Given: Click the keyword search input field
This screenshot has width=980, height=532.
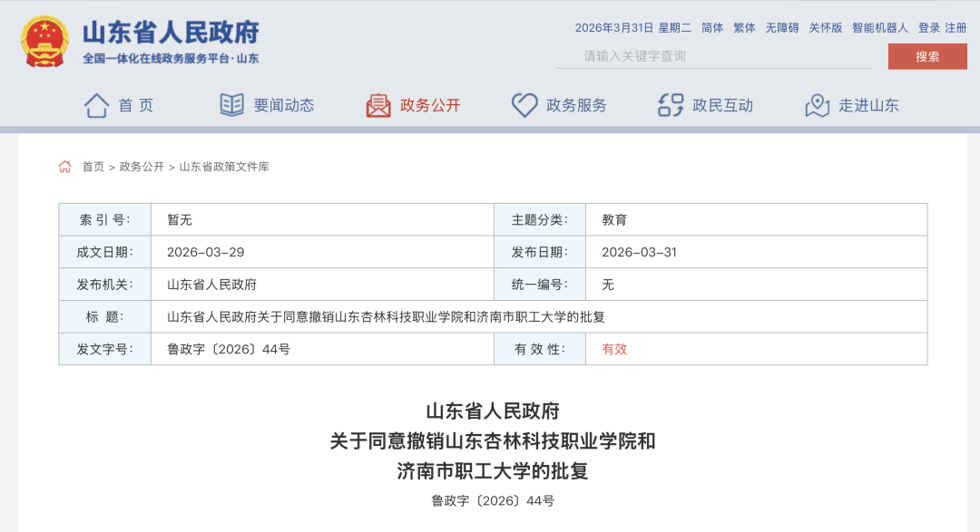Looking at the screenshot, I should pyautogui.click(x=717, y=56).
